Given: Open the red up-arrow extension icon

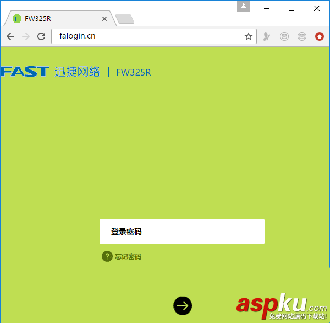Looking at the screenshot, I should (x=319, y=36).
